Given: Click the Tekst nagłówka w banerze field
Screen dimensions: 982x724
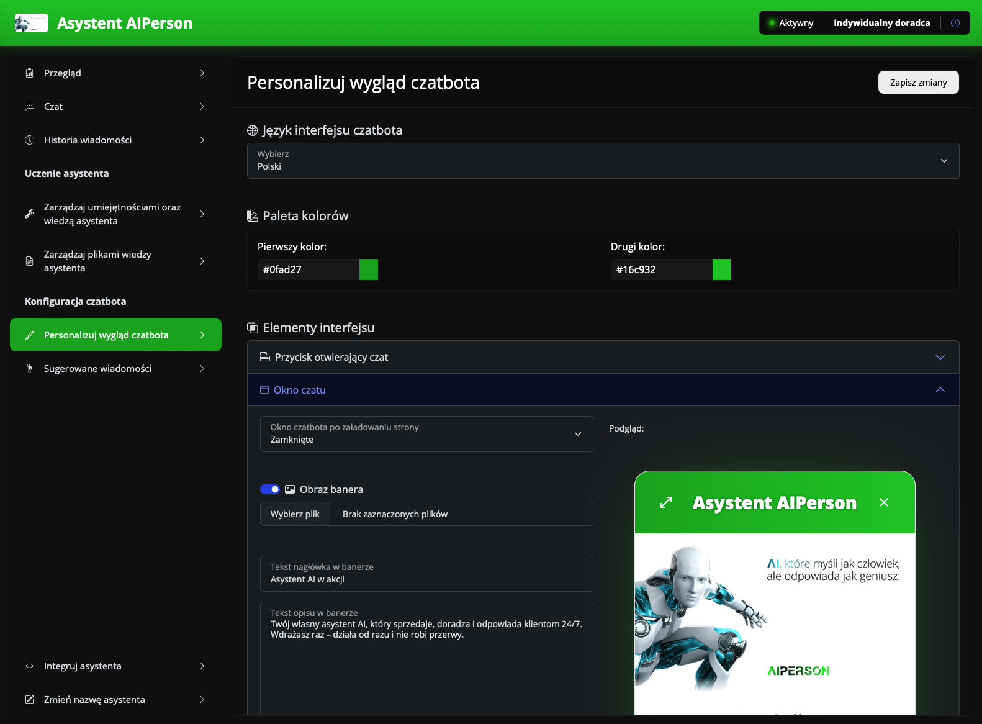Looking at the screenshot, I should tap(426, 574).
